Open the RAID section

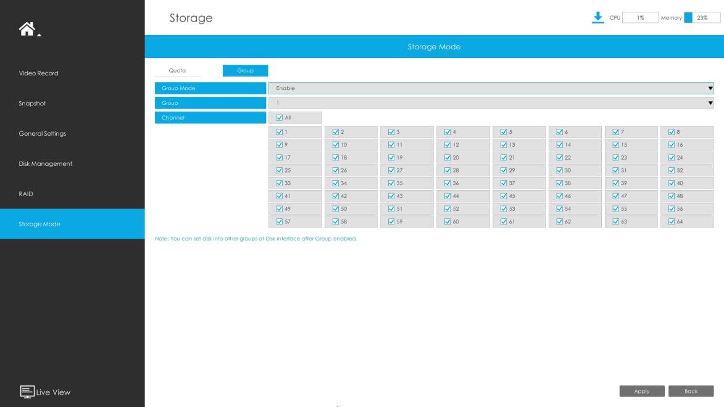26,194
